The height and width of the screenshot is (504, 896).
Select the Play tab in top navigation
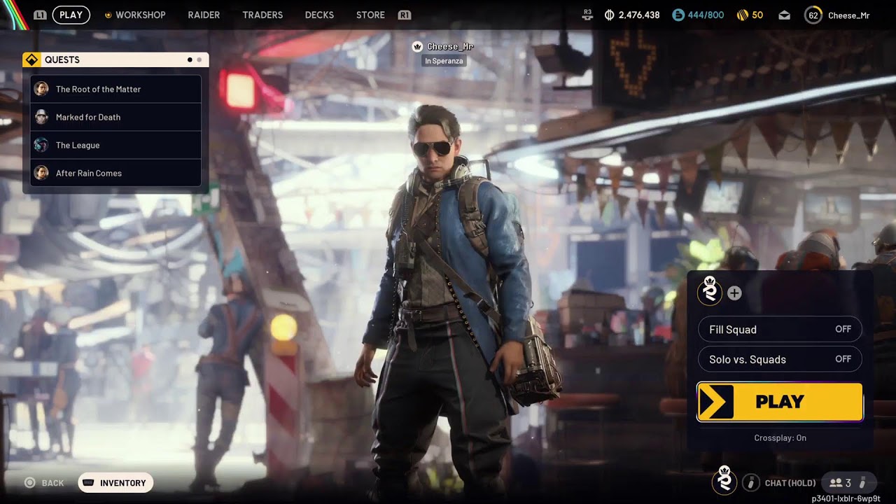(x=71, y=15)
